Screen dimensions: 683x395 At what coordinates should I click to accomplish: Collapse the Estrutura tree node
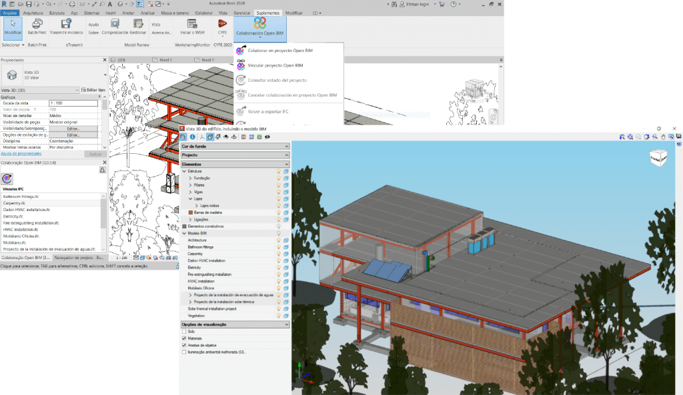pos(184,171)
